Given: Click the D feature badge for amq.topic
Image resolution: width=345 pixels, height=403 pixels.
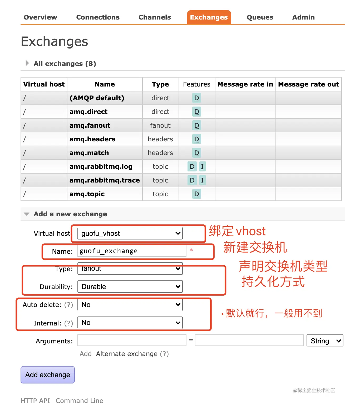Looking at the screenshot, I should [x=196, y=194].
